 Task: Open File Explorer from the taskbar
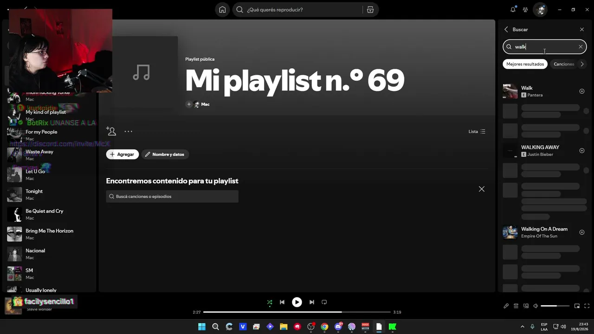[x=284, y=327]
